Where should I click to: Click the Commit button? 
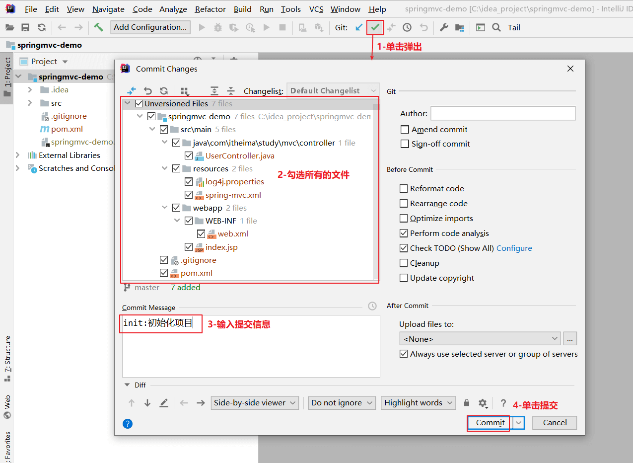pyautogui.click(x=491, y=423)
